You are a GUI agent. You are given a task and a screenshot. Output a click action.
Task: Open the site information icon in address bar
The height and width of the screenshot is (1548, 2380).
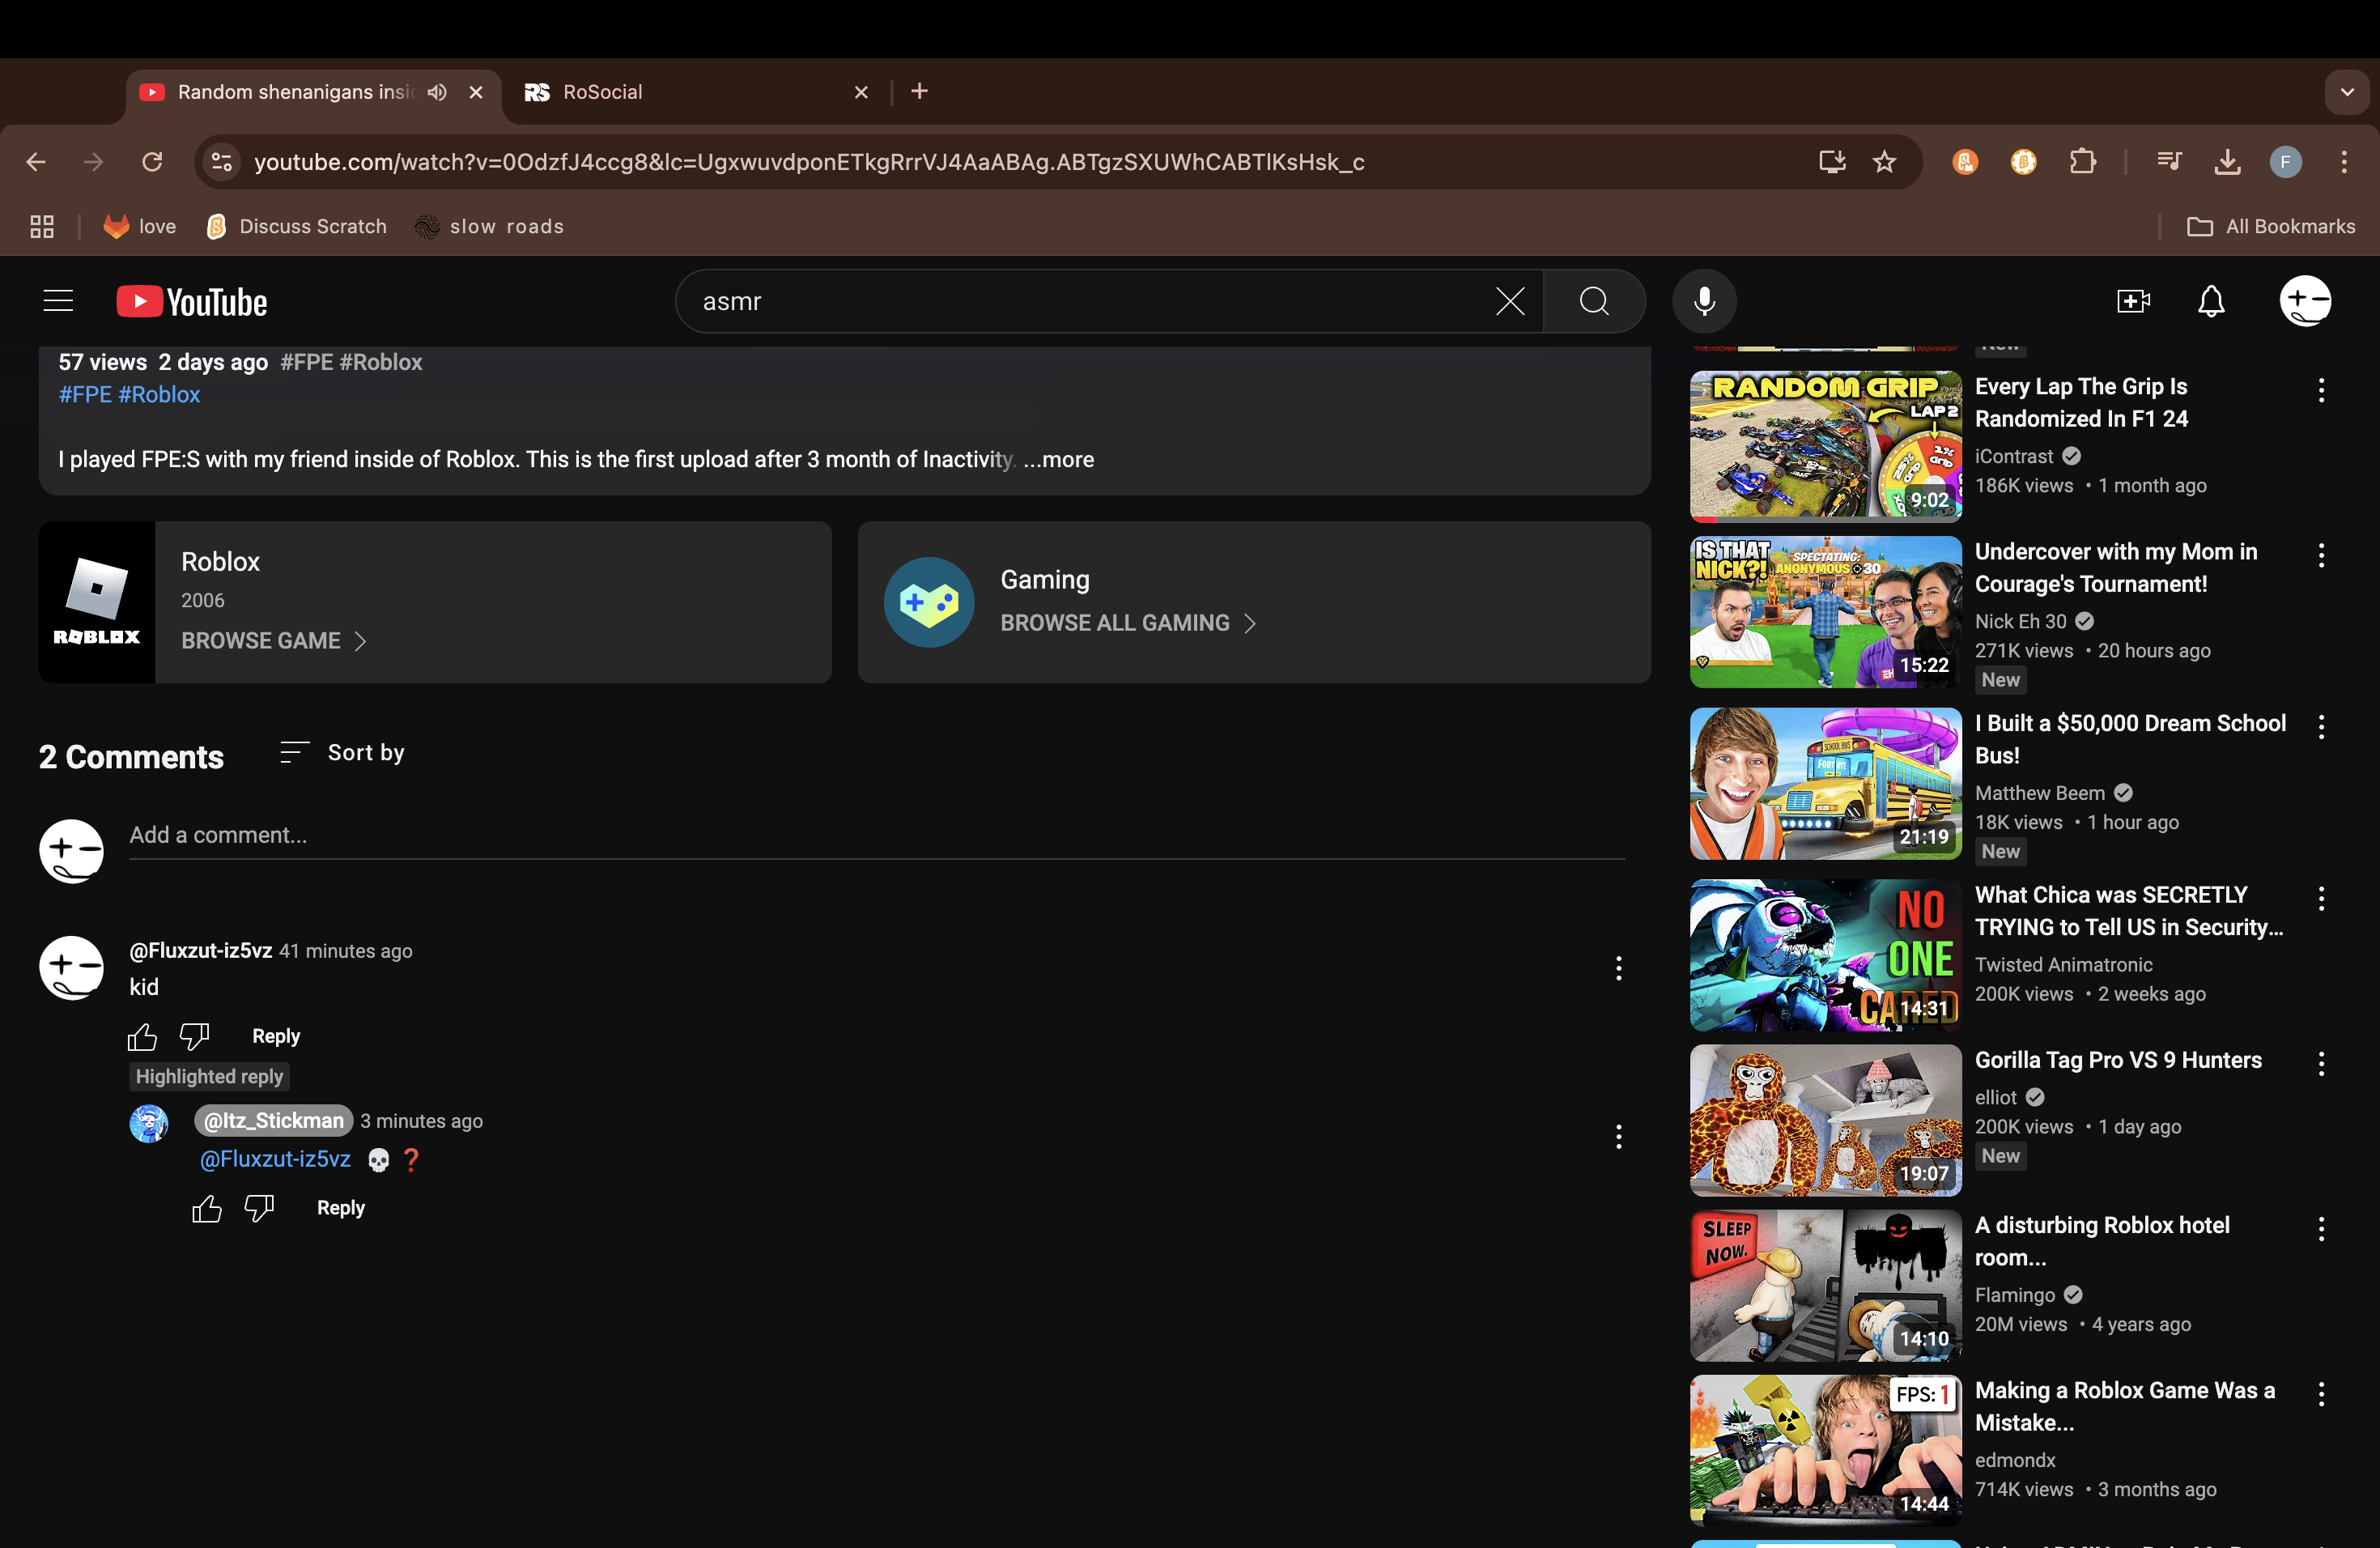click(222, 162)
